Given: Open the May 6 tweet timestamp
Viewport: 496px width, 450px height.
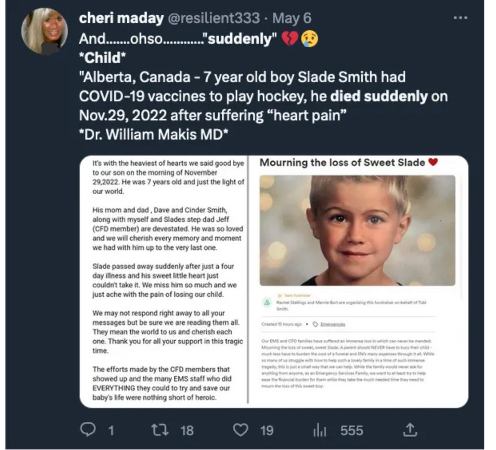Looking at the screenshot, I should [292, 18].
